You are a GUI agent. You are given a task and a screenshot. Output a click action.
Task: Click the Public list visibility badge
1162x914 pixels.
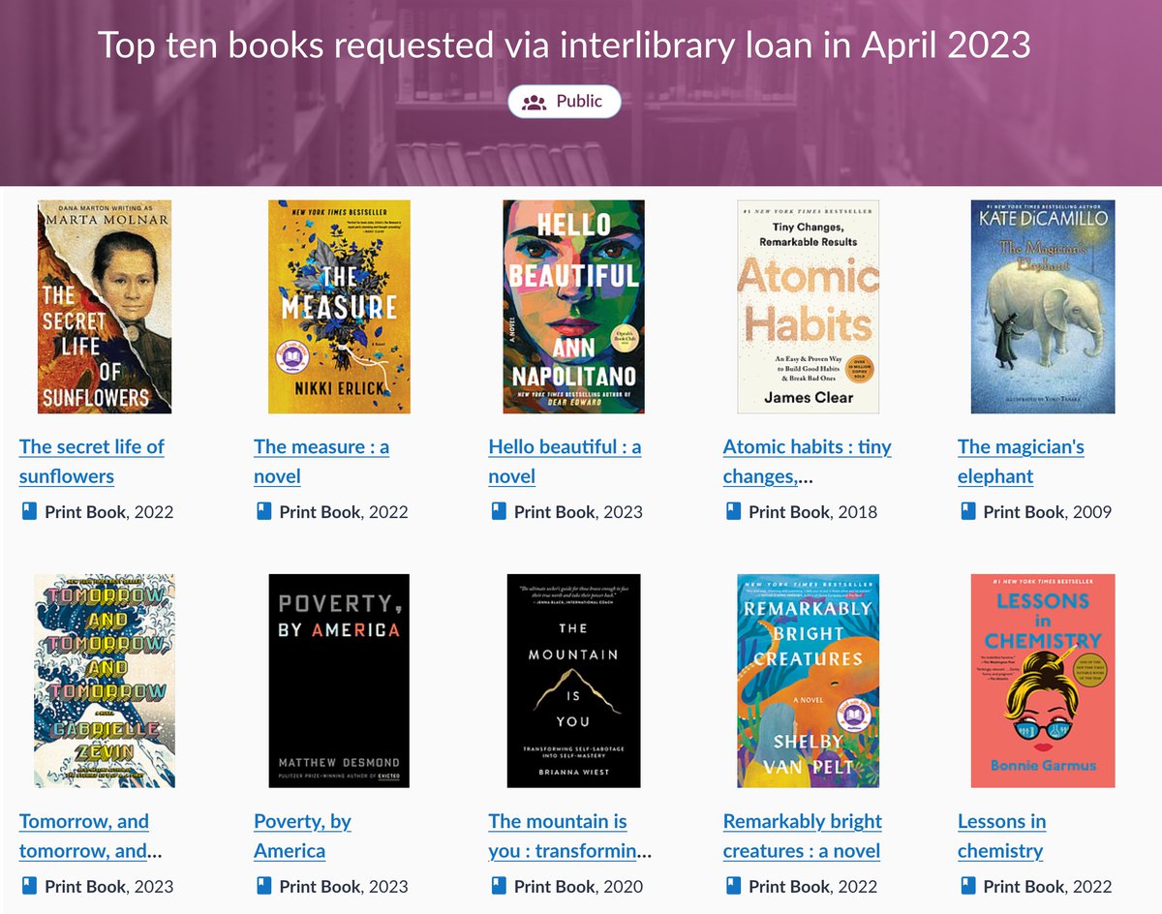(565, 102)
